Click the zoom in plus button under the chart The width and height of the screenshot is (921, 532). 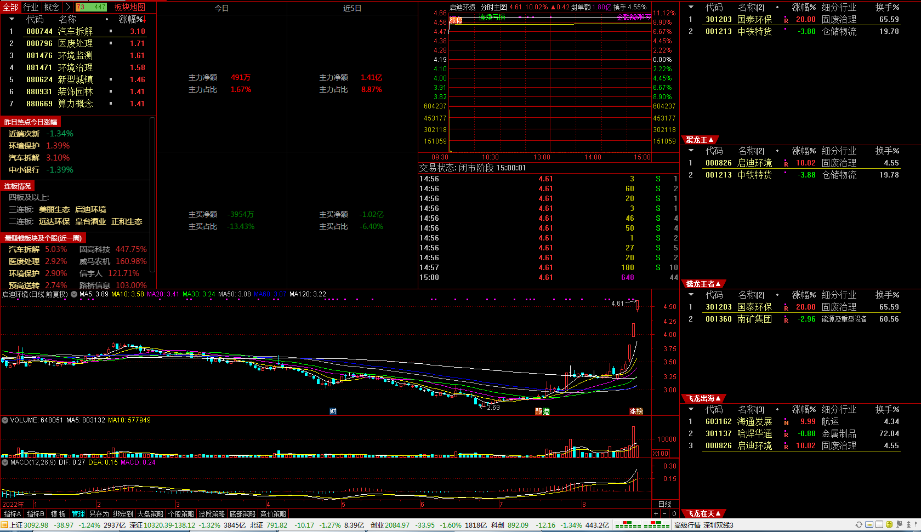[x=656, y=514]
